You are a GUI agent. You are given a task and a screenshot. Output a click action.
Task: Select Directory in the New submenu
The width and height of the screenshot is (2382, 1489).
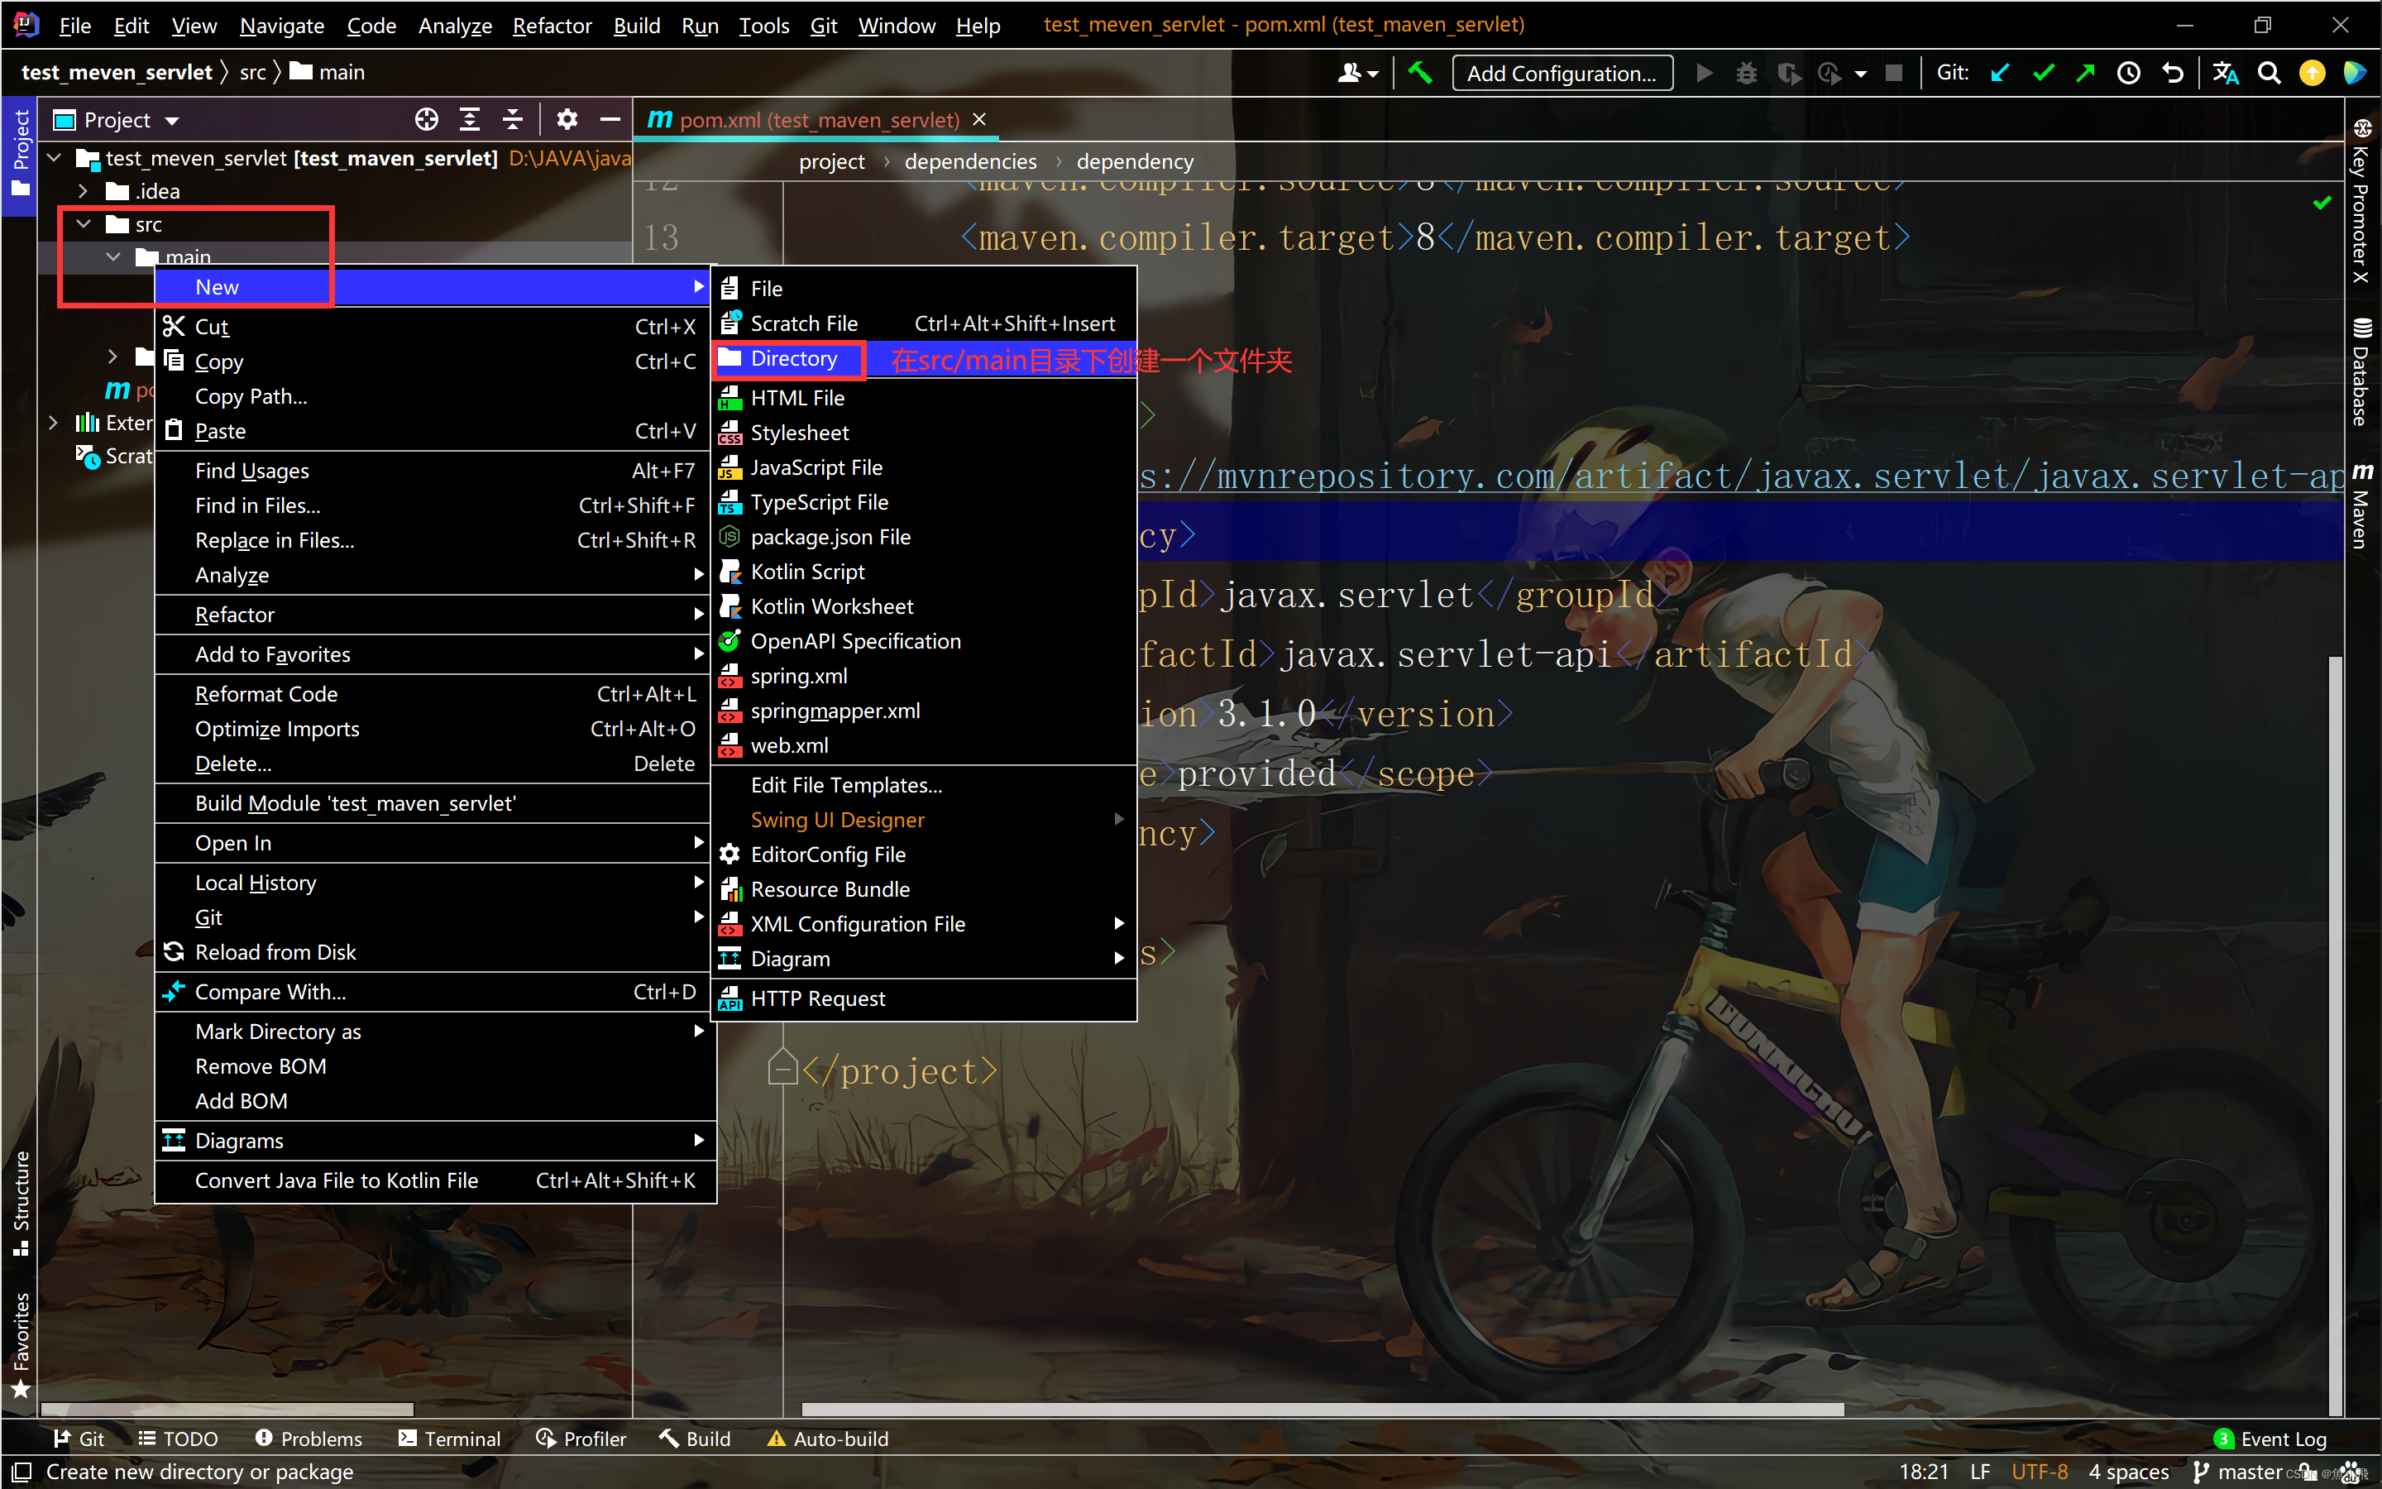tap(793, 360)
